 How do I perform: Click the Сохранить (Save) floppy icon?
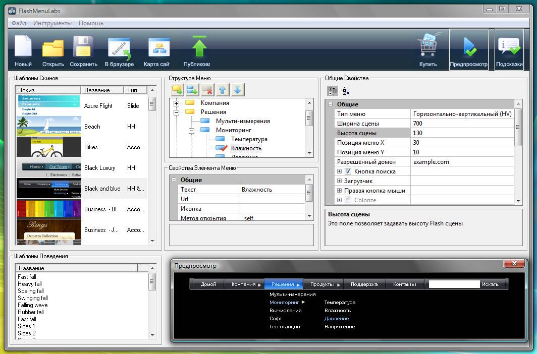click(x=83, y=47)
